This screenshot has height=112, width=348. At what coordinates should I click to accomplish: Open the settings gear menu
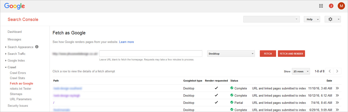pyautogui.click(x=333, y=19)
